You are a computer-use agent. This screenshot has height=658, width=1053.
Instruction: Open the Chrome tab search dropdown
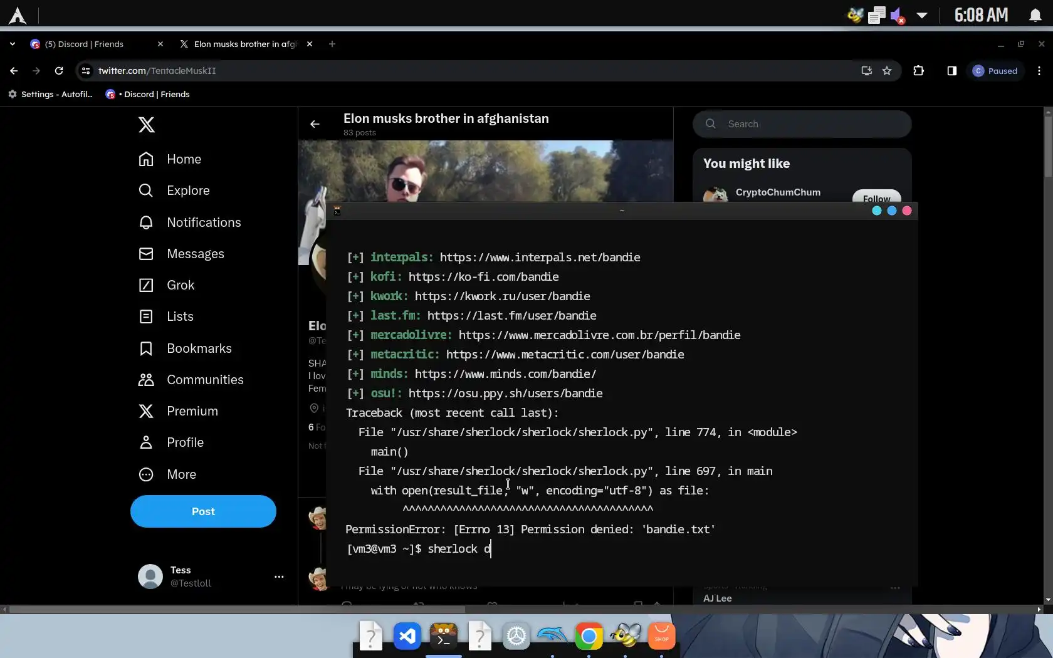pyautogui.click(x=13, y=44)
